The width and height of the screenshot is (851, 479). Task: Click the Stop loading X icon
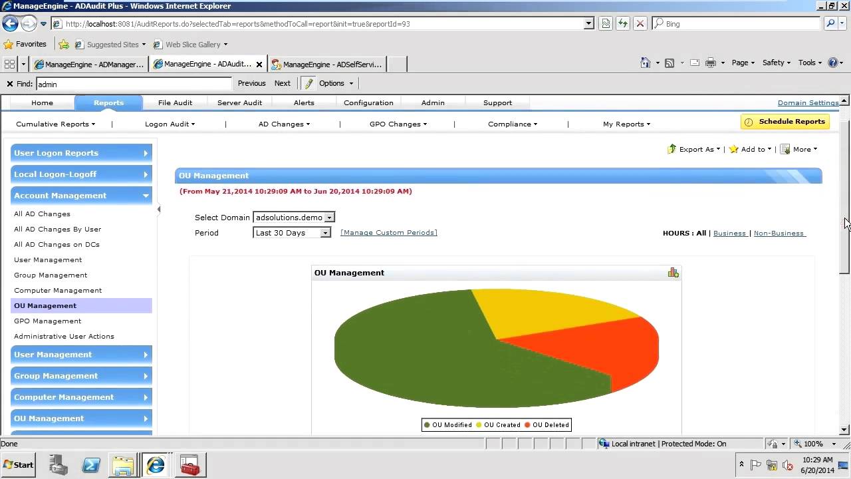click(x=640, y=23)
